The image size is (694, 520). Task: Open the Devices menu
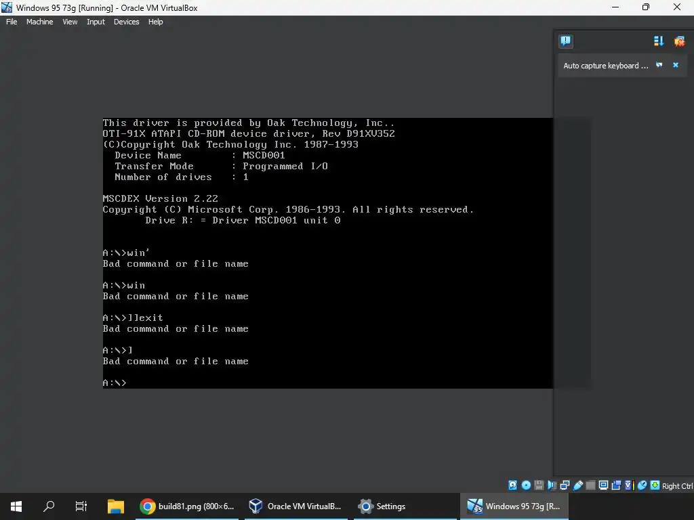[x=126, y=22]
